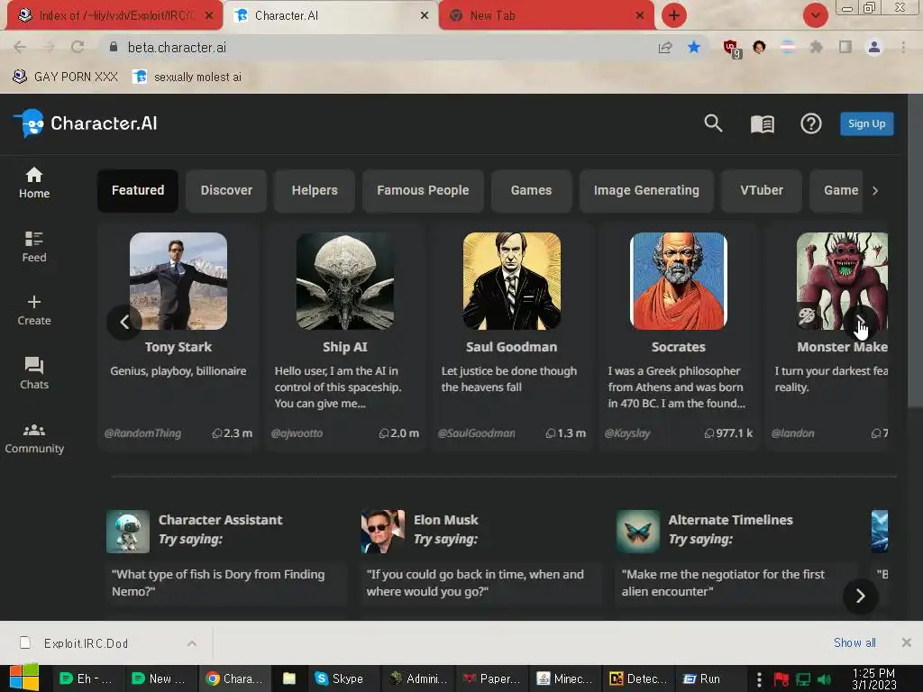Open the Monster Maker character thumbnail

(x=842, y=281)
